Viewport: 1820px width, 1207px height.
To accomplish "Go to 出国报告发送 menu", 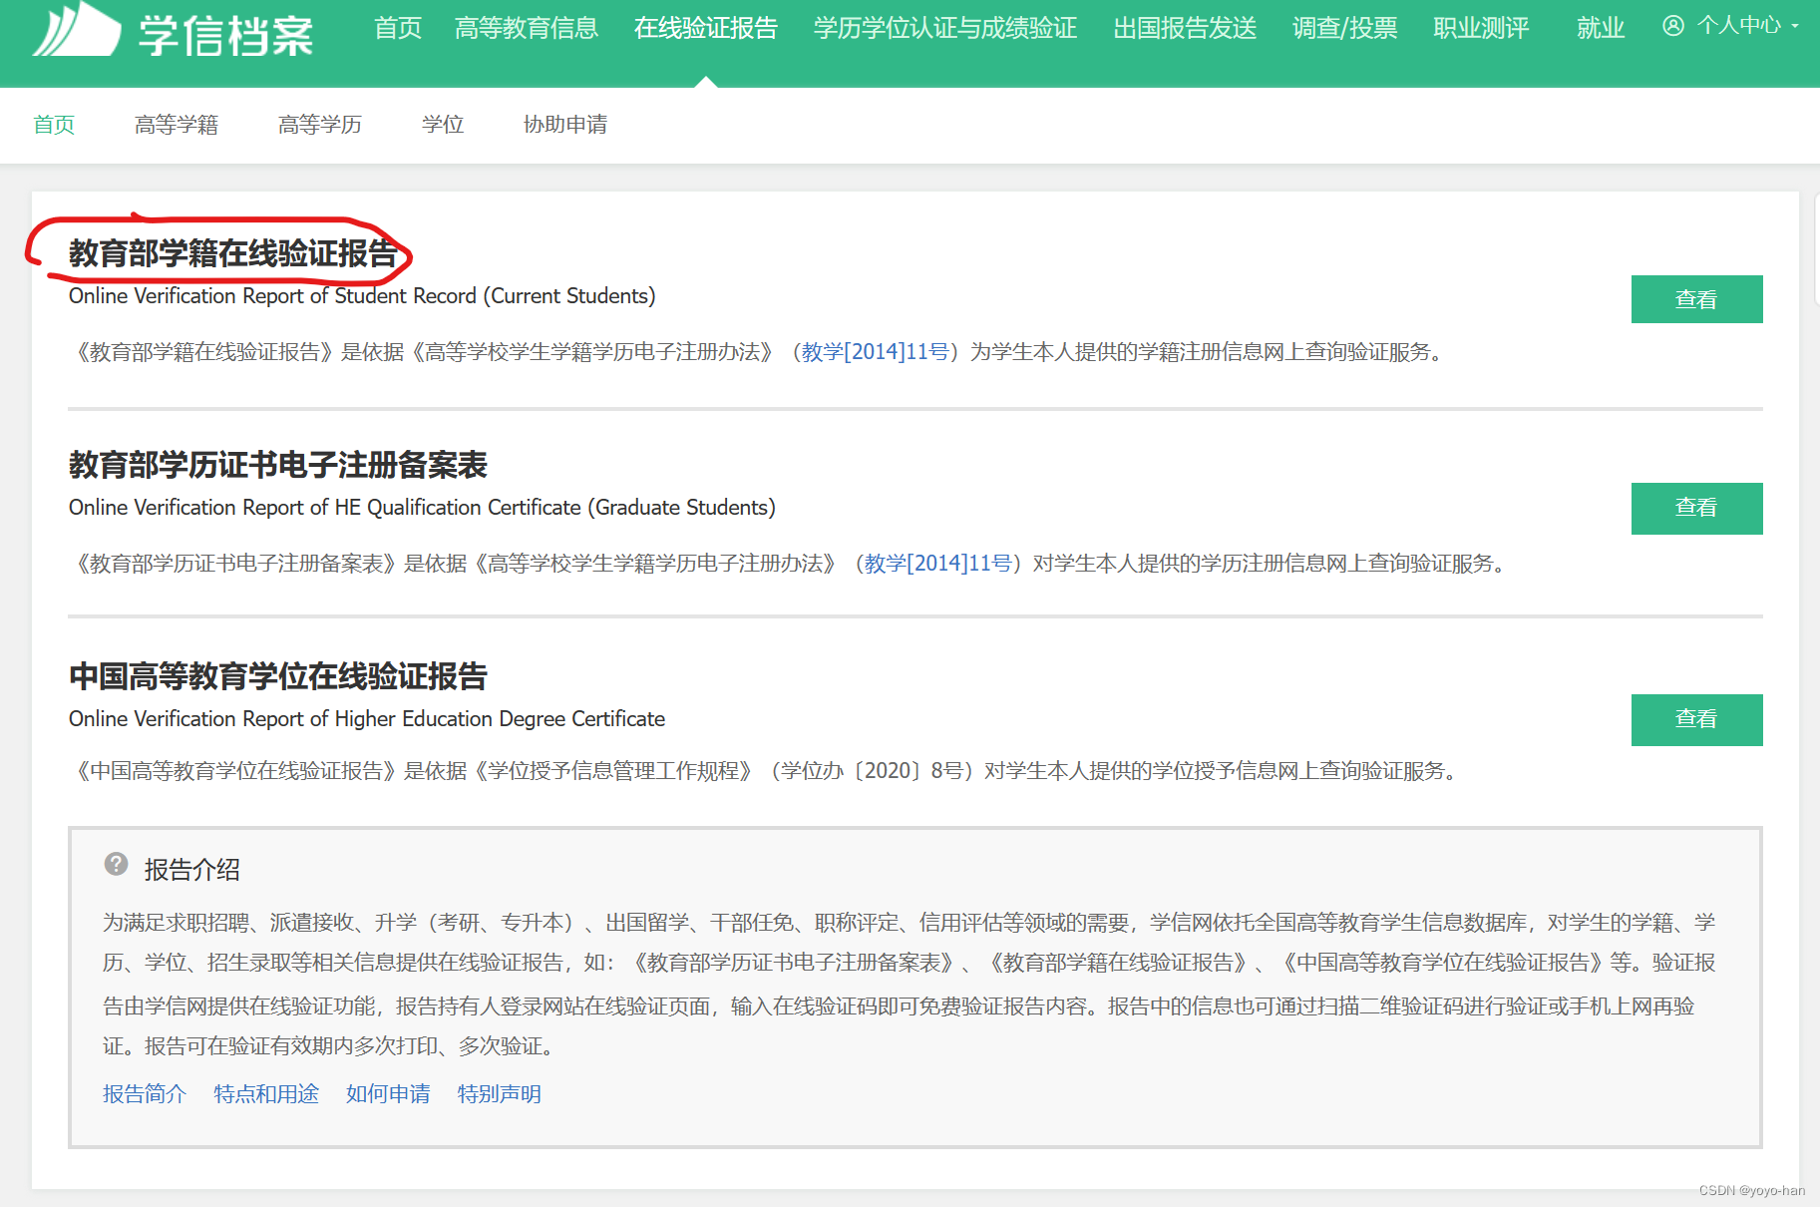I will pyautogui.click(x=1185, y=28).
